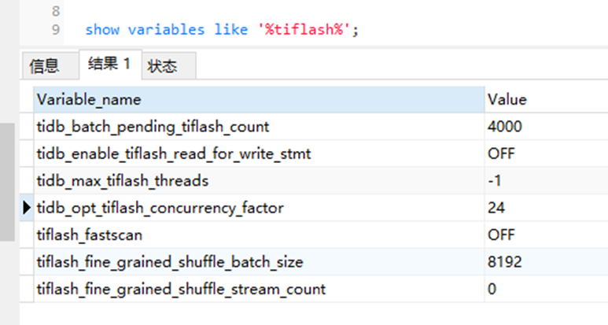Click the tiflash_fine_grained_shuffle_stream_count cell
608x325 pixels.
point(181,289)
